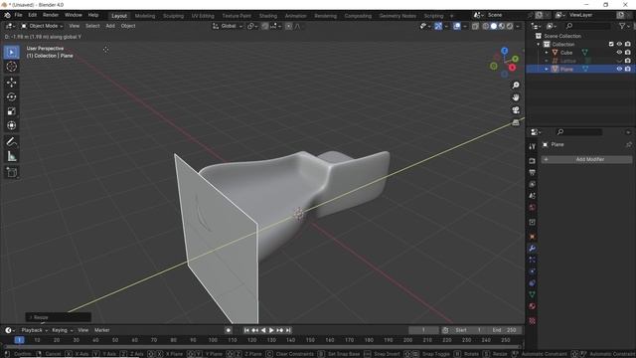Screen dimensions: 636x358
Task: Open the Render menu
Action: pyautogui.click(x=51, y=15)
